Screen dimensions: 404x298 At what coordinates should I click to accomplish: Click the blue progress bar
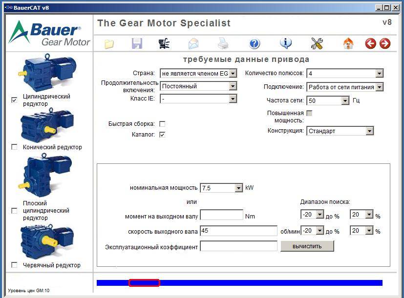pos(239,283)
